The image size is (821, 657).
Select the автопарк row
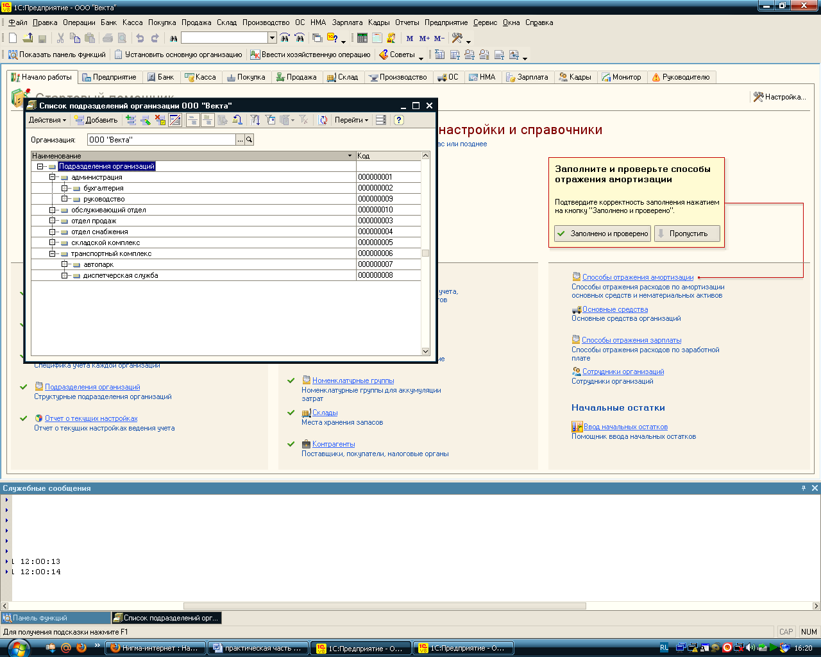[x=226, y=264]
